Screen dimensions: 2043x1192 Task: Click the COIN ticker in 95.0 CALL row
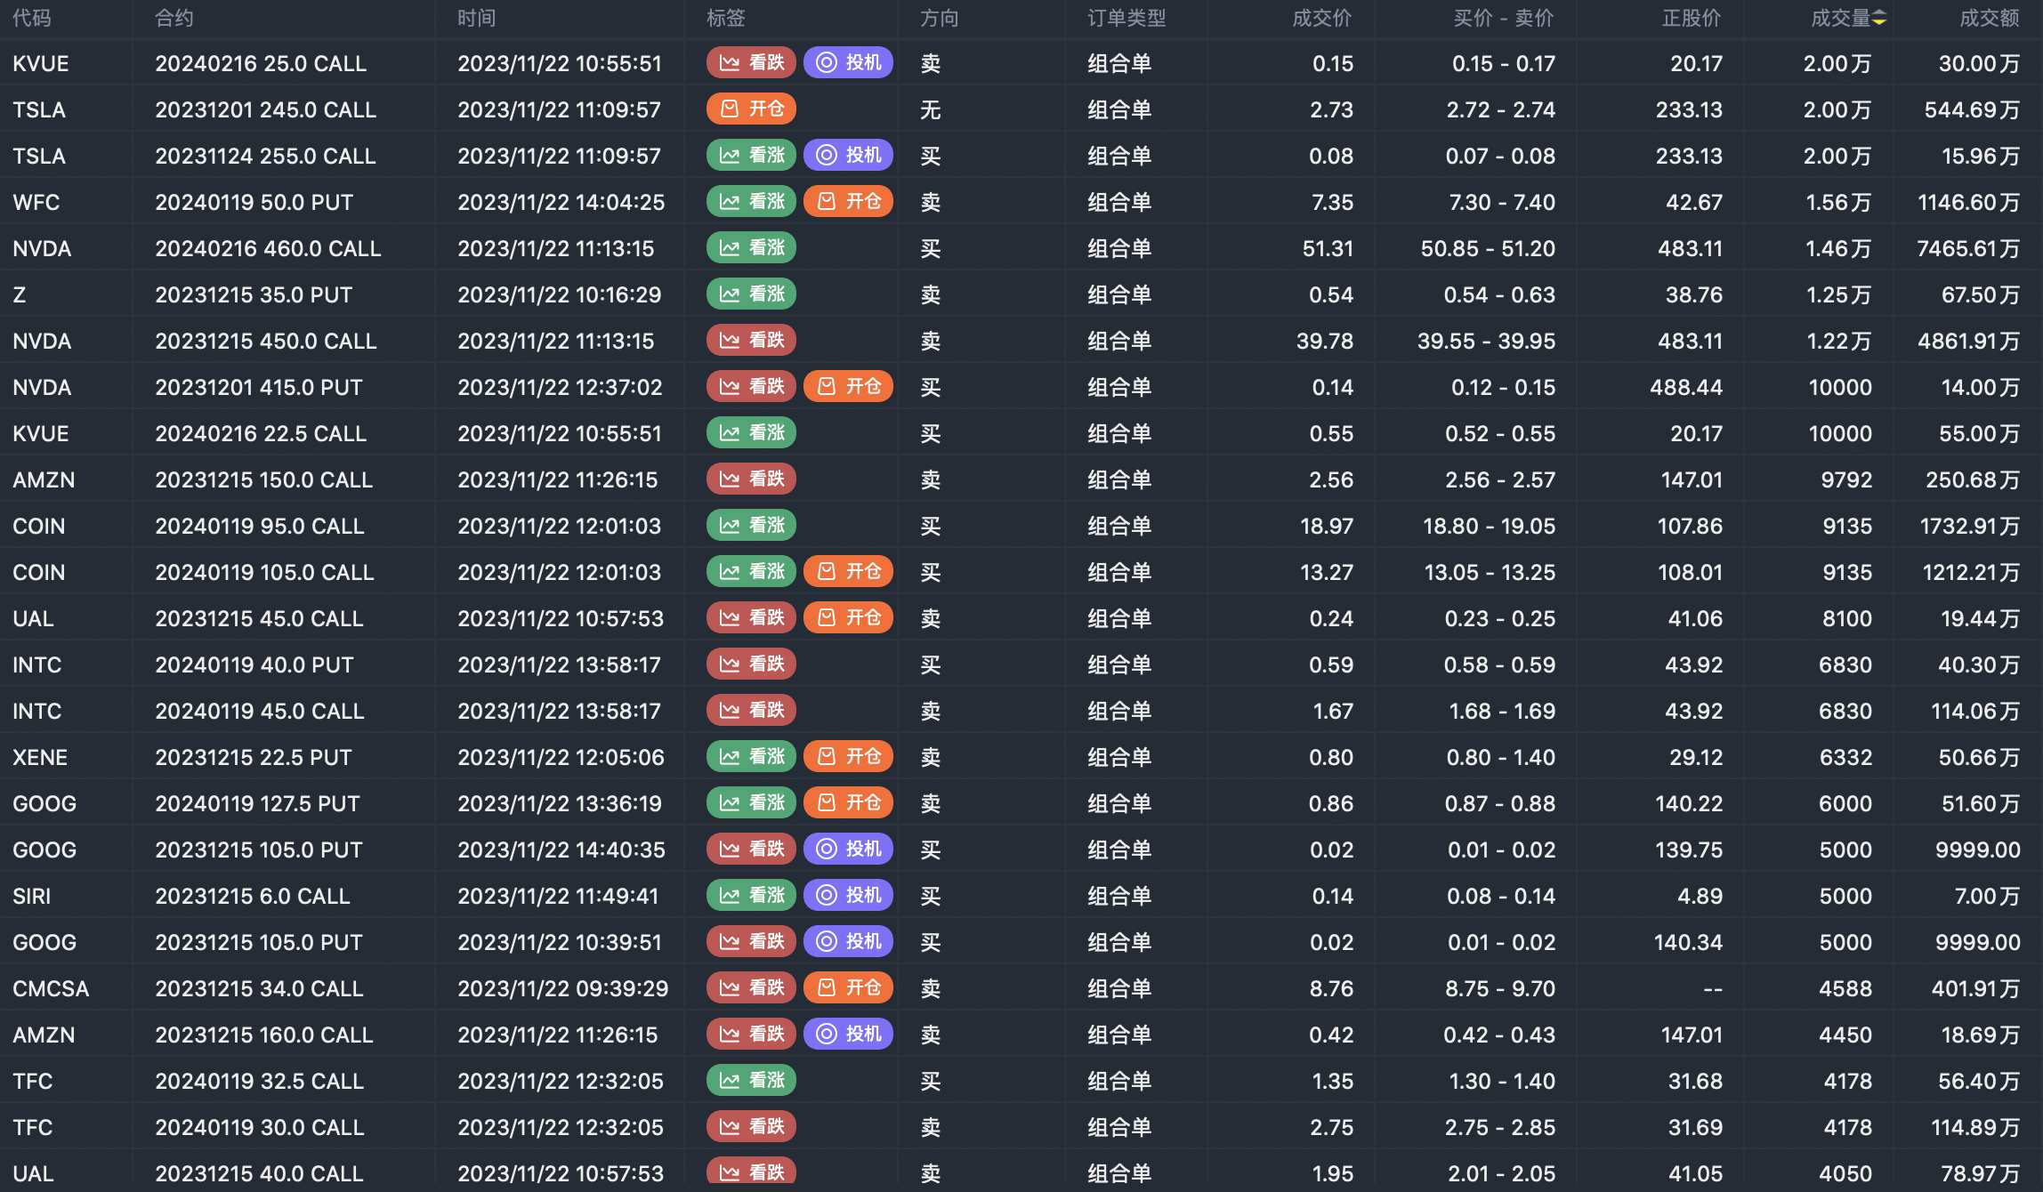tap(39, 526)
